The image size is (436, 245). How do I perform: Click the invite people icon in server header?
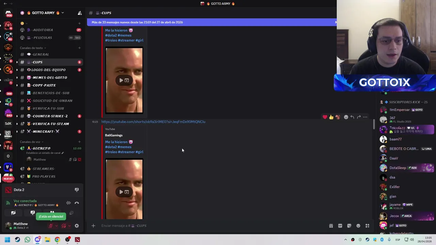(80, 13)
